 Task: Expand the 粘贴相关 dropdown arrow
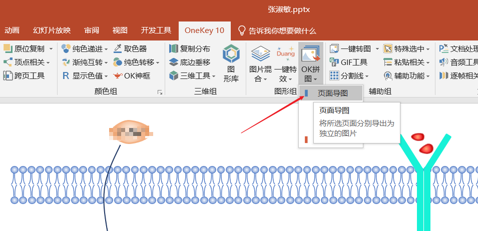[x=428, y=62]
